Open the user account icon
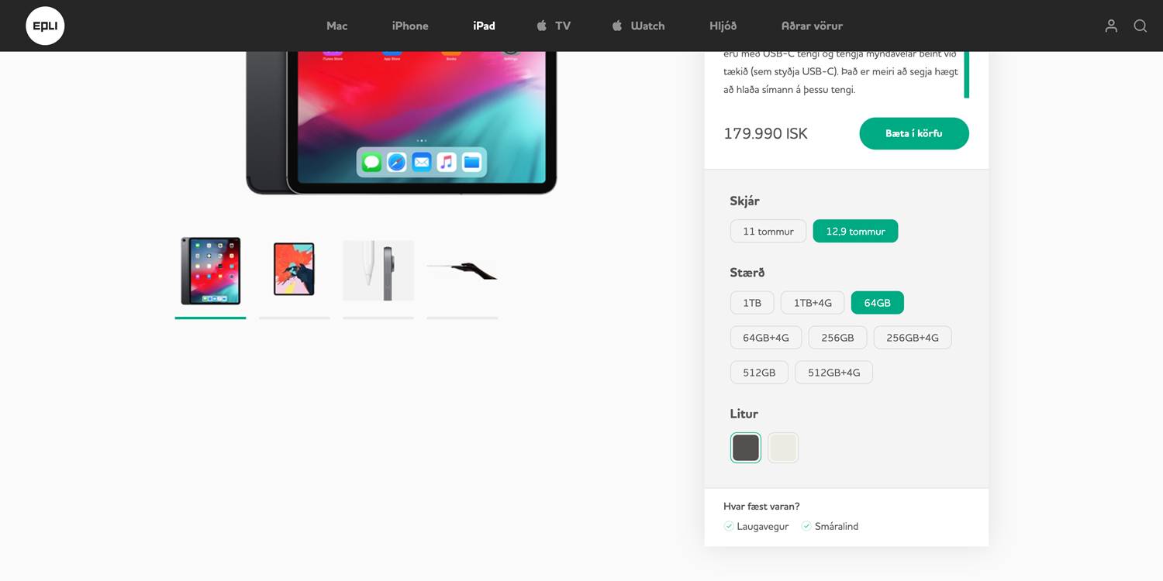 1111,26
